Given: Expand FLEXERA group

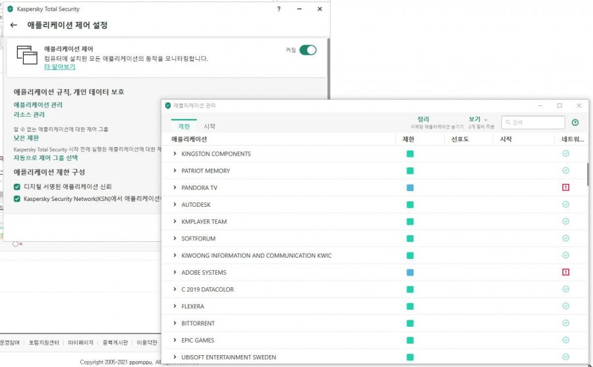Looking at the screenshot, I should [x=175, y=306].
